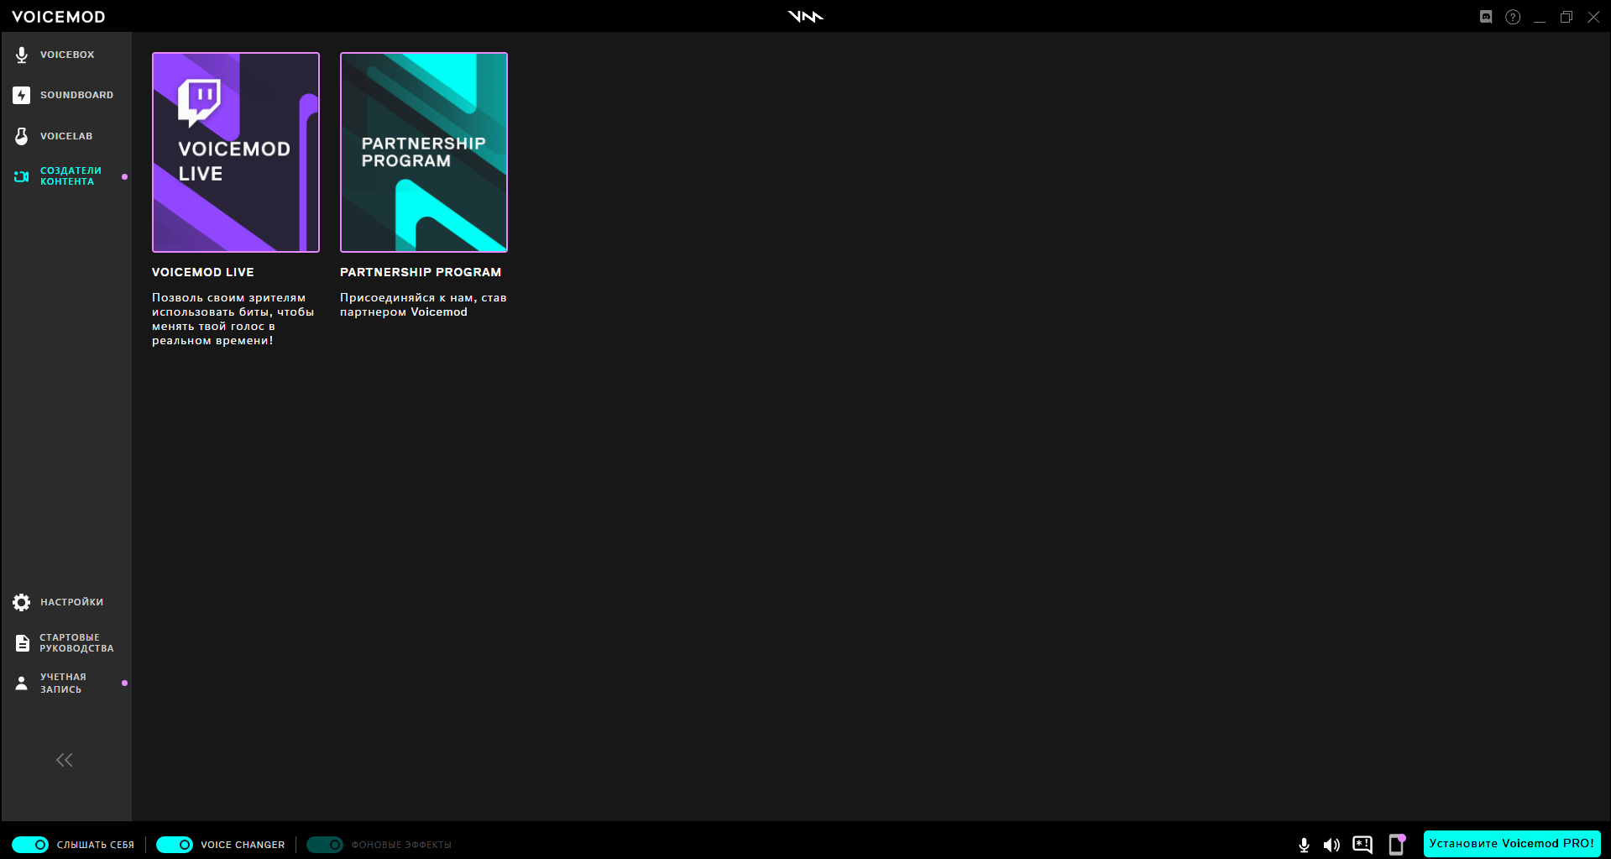Screen dimensions: 1611x859
Task: Open СТАРТОВЫЕ РУКОВОДСТВА guides item
Action: tap(66, 643)
